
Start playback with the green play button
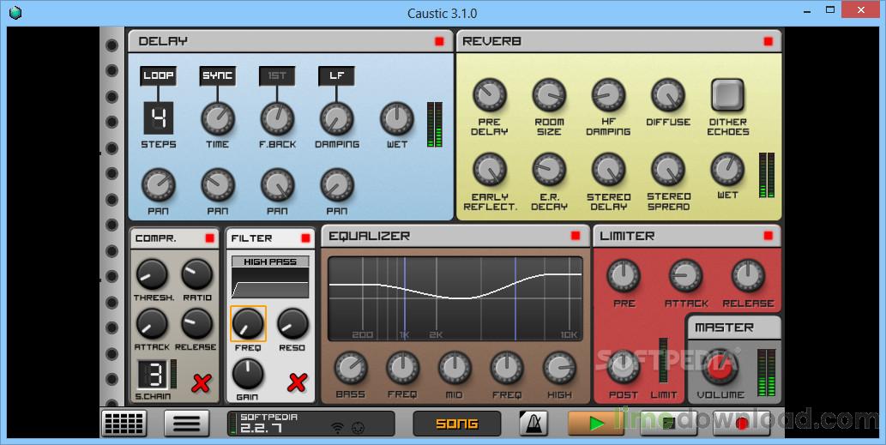pos(596,423)
